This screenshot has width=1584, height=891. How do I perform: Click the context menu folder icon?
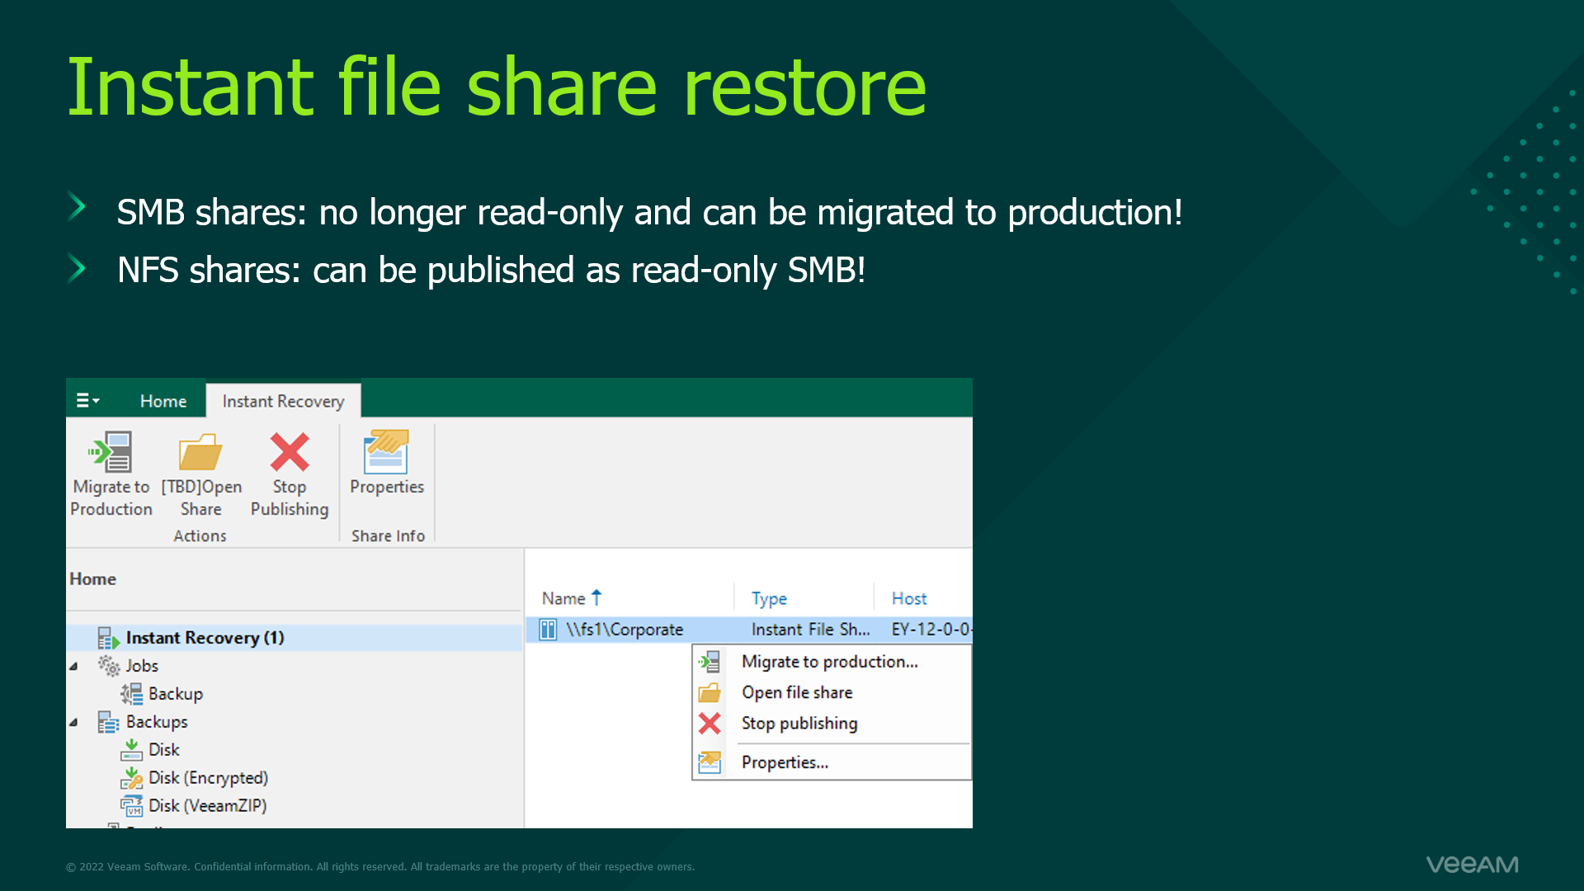click(709, 693)
